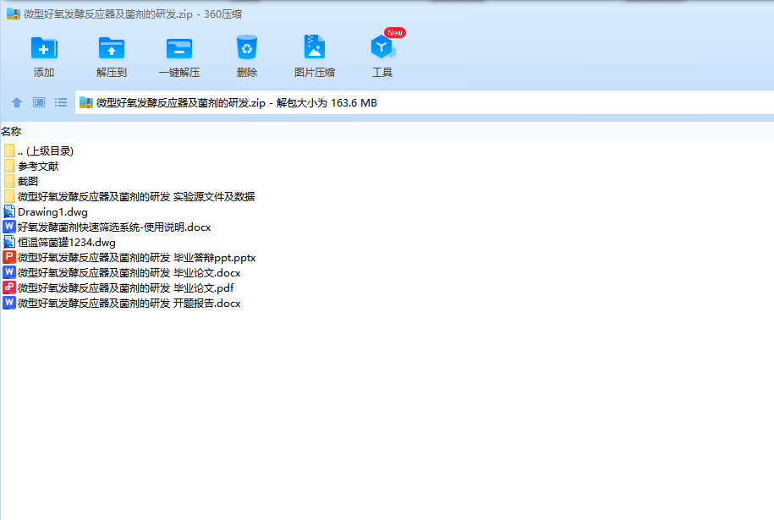Select the 毕业论文.docx file name

coord(129,273)
